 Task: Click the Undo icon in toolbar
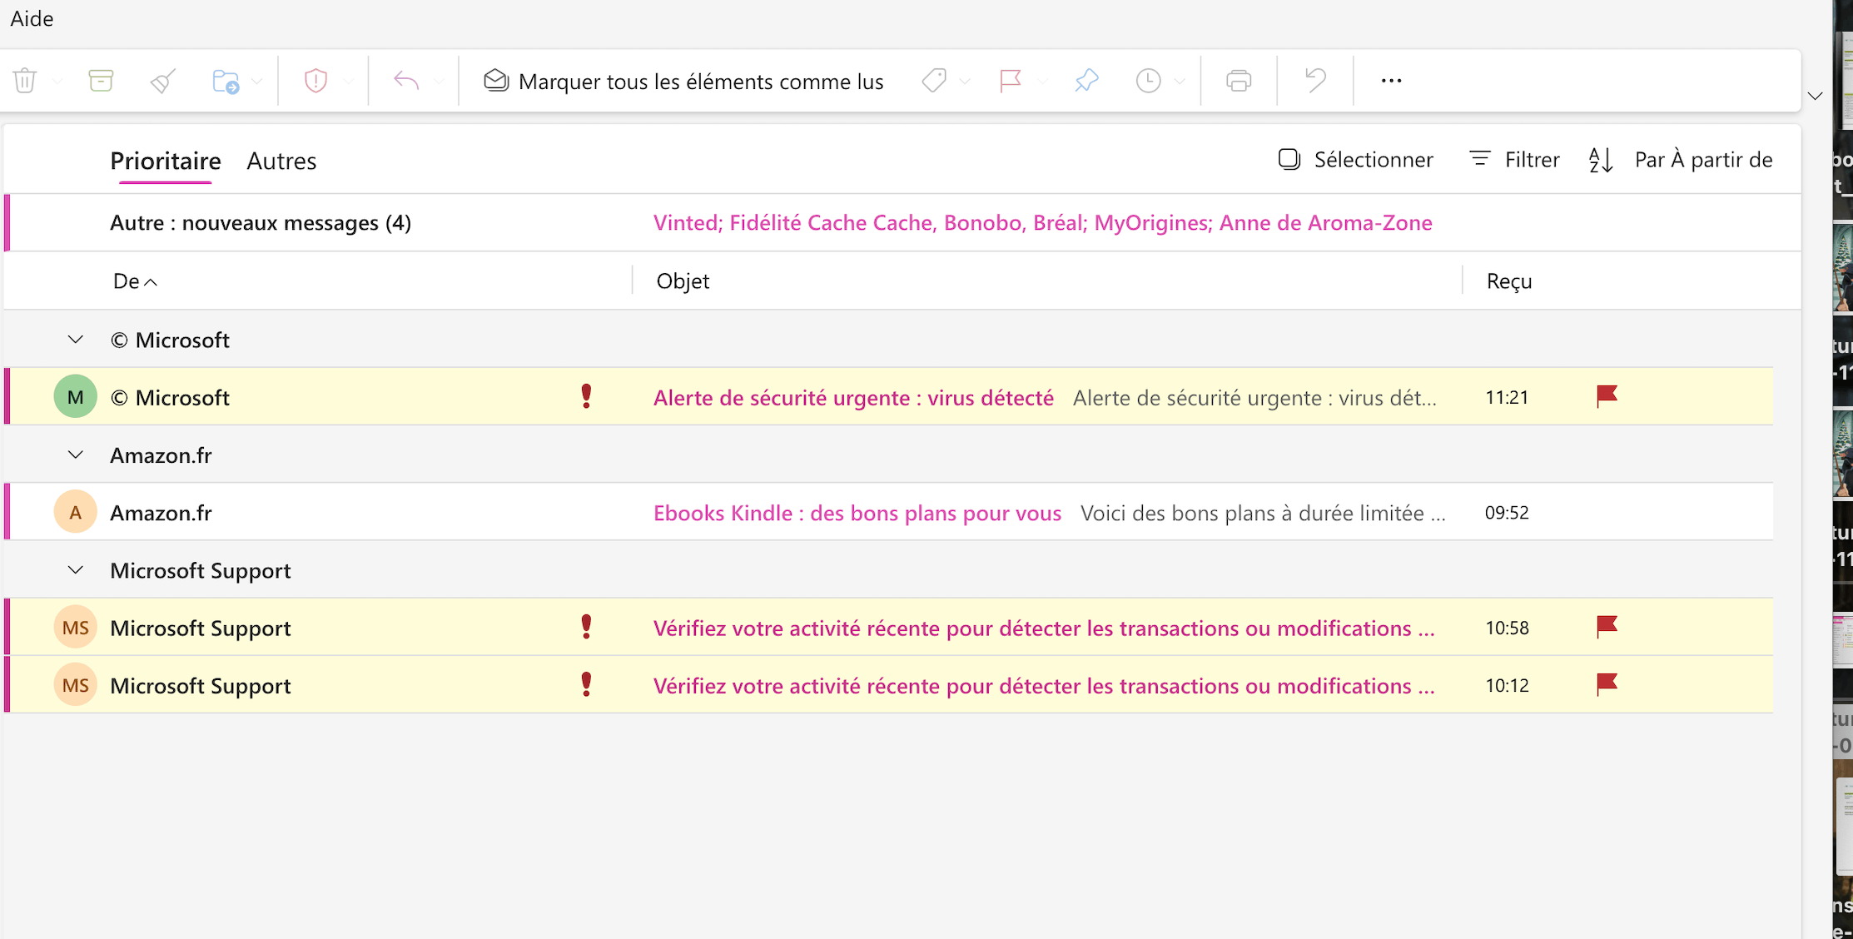1315,81
